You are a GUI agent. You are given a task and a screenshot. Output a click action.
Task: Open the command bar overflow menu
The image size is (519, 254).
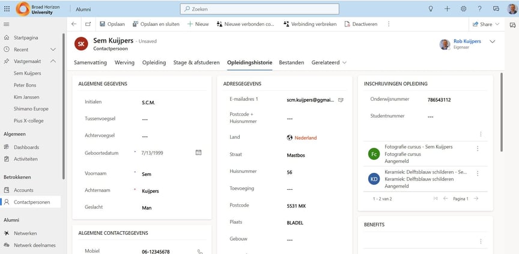pos(389,24)
